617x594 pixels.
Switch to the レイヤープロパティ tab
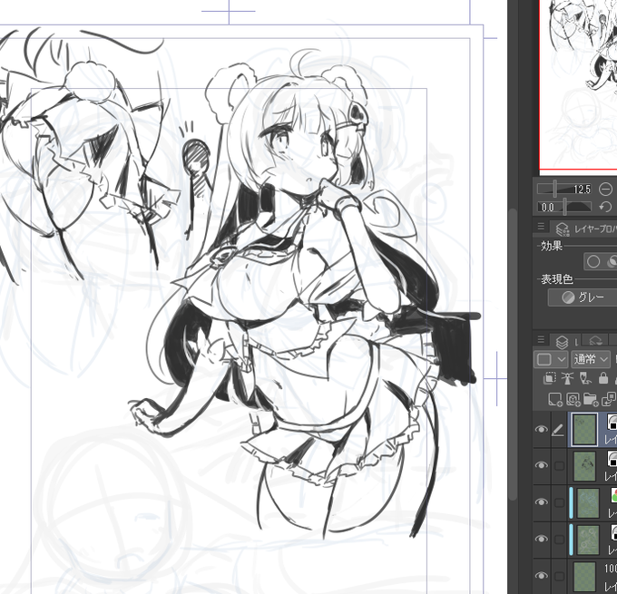(584, 229)
